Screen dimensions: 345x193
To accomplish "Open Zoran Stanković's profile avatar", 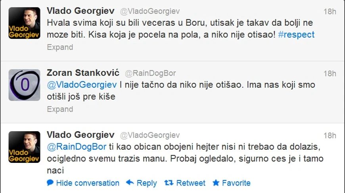I will (x=24, y=85).
